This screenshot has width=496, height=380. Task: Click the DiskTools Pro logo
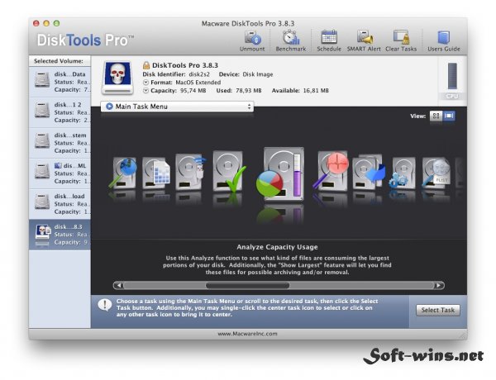click(85, 40)
